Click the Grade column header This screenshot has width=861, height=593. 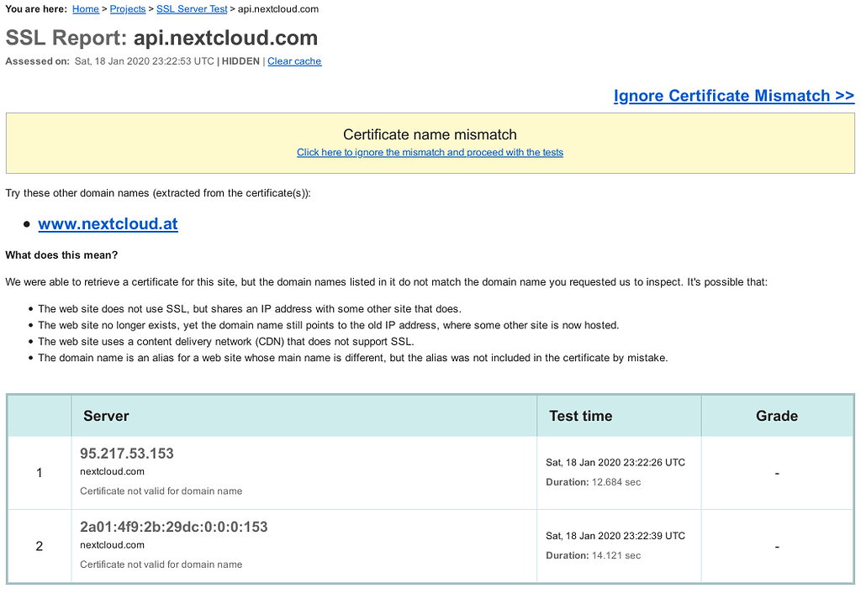(x=776, y=415)
